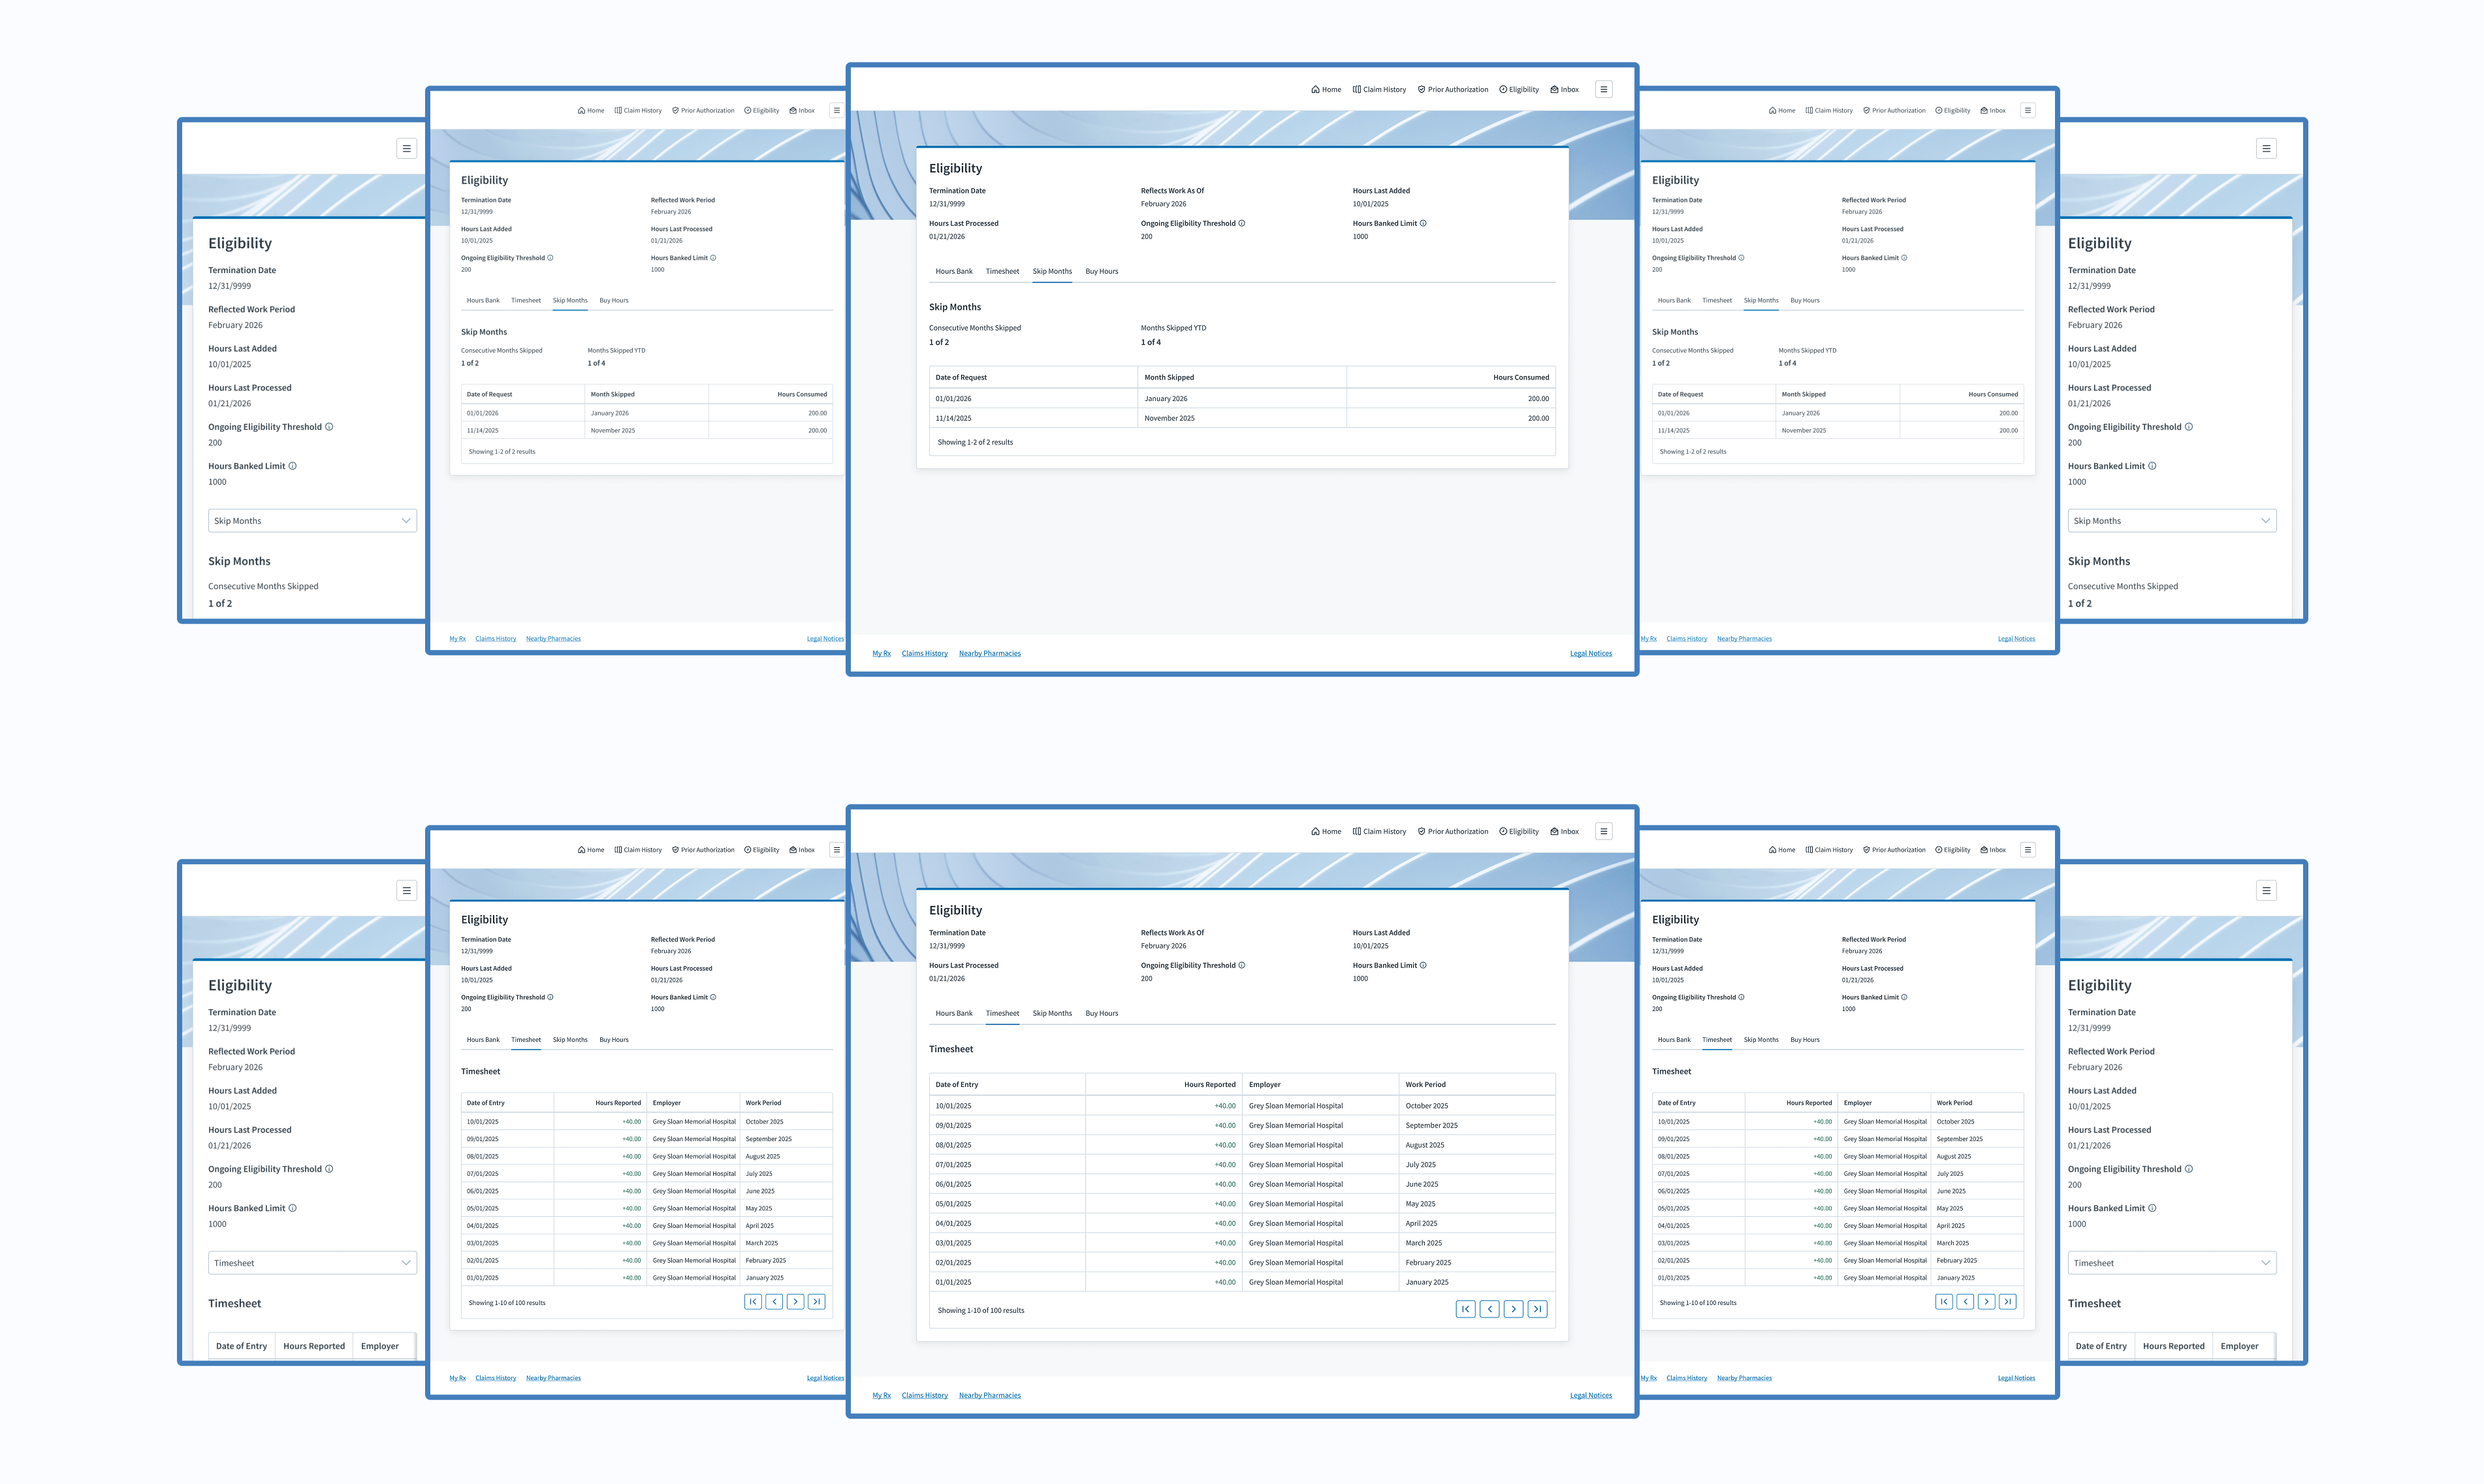Click Hours Banked Limit info icon, large Timesheet screen
Screen dimensions: 2484x1484
1424,965
